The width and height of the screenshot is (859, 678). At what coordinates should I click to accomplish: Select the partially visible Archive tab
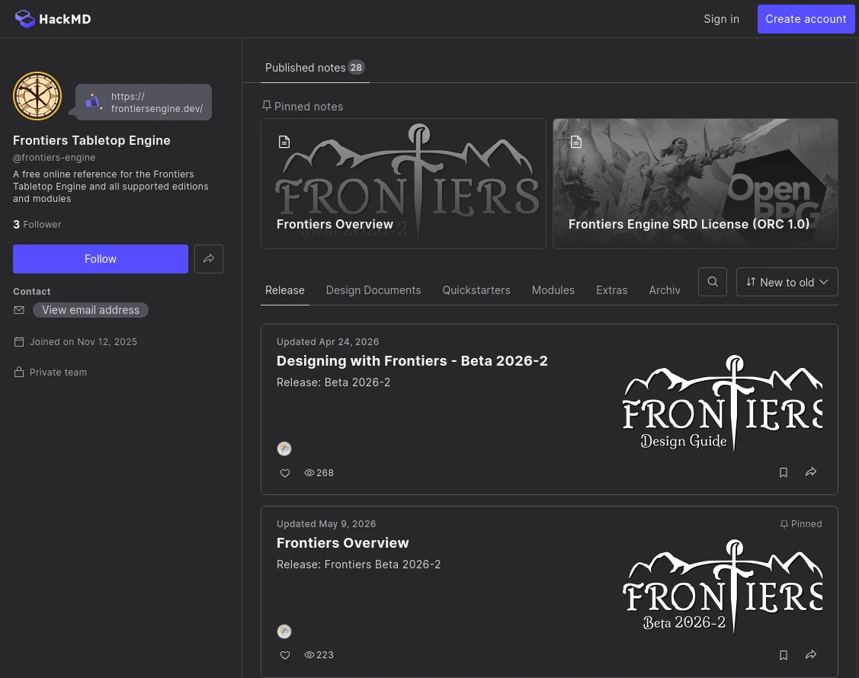(x=665, y=290)
